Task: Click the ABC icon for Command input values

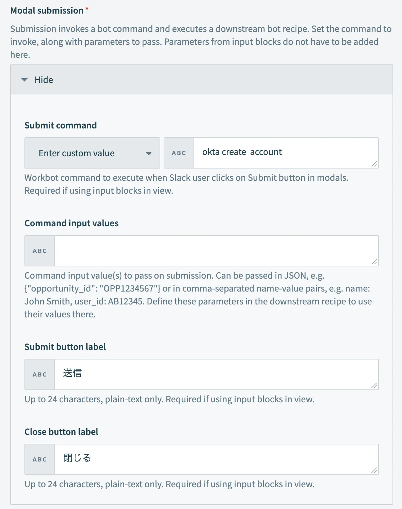Action: pyautogui.click(x=40, y=251)
